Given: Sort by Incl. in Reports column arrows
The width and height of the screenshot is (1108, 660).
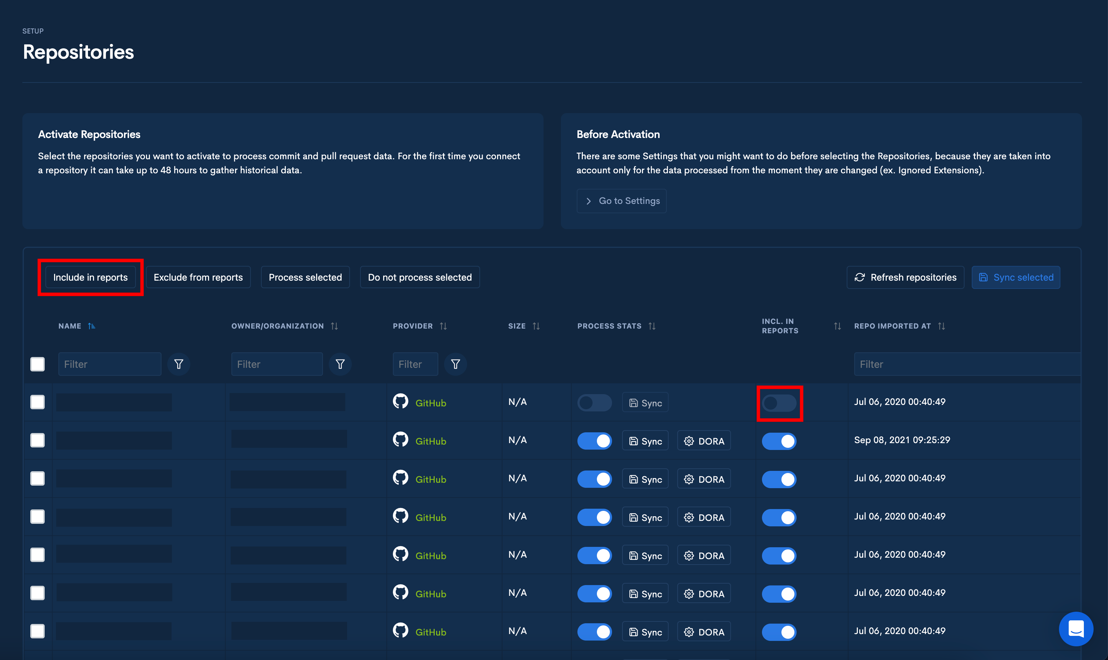Looking at the screenshot, I should (x=837, y=326).
